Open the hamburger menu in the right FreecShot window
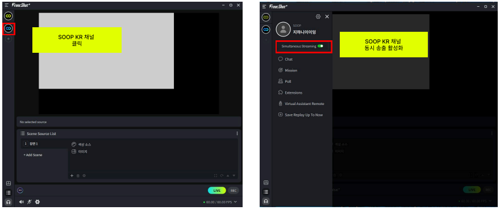 tap(264, 6)
